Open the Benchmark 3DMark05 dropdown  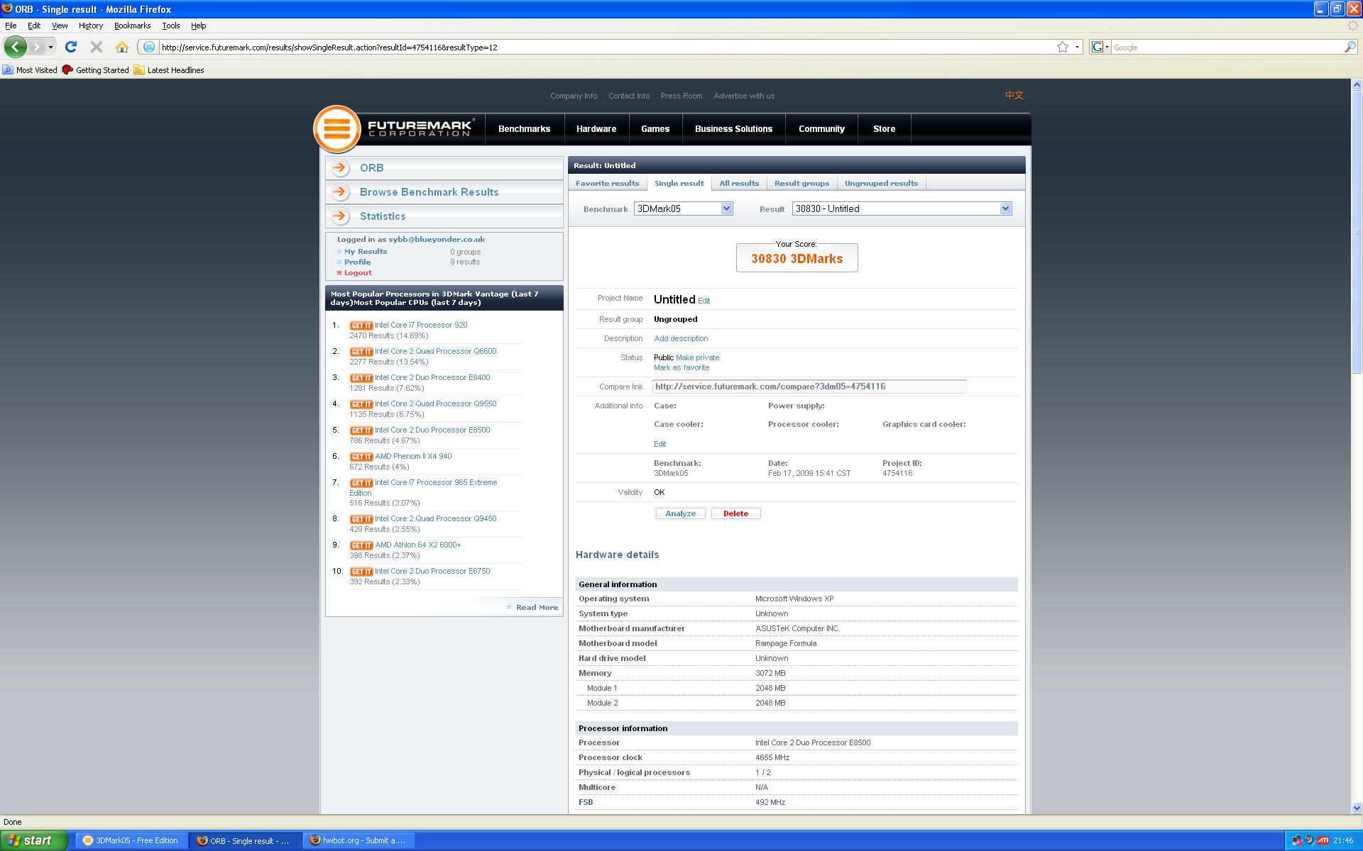[x=683, y=208]
